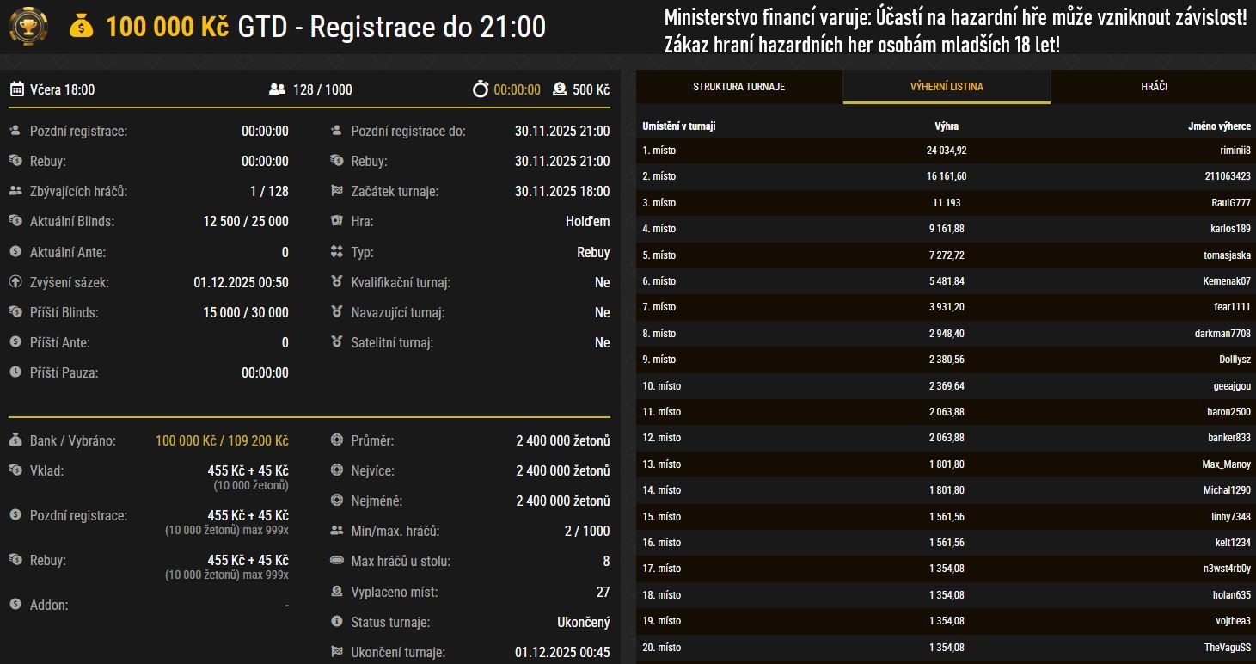The width and height of the screenshot is (1256, 664).
Task: Click the 100 000 Kč / 109 200 Kč value
Action: point(222,440)
